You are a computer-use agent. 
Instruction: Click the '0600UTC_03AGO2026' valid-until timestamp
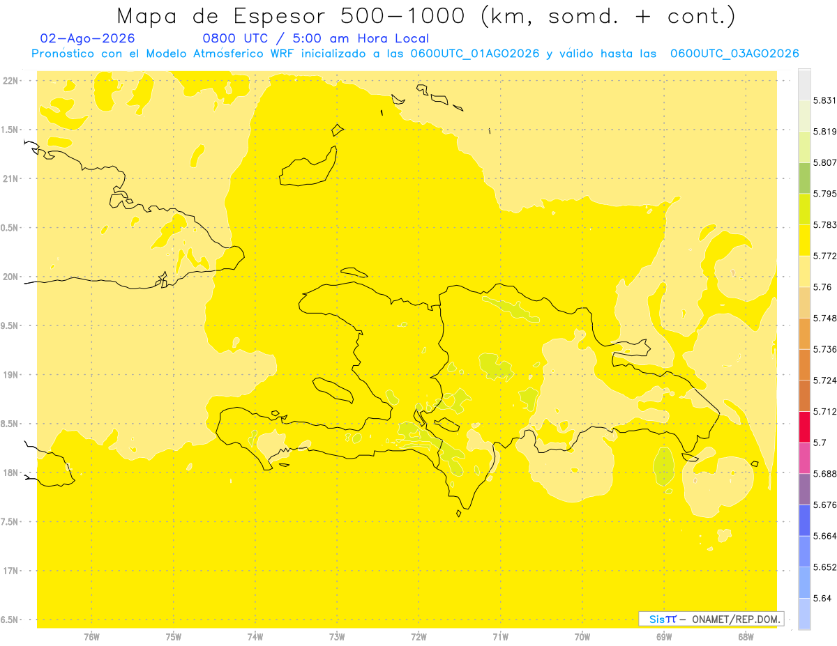coord(734,54)
